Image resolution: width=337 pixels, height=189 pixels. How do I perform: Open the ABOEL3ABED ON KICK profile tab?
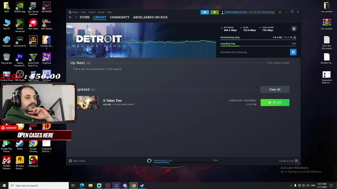pyautogui.click(x=150, y=17)
